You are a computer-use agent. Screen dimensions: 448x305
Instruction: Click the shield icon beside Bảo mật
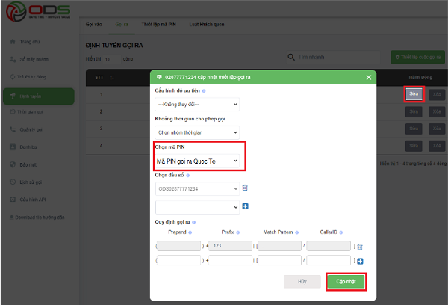tap(13, 164)
